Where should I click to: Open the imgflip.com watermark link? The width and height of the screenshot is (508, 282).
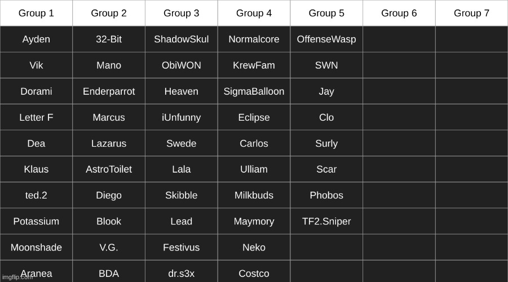pos(17,277)
